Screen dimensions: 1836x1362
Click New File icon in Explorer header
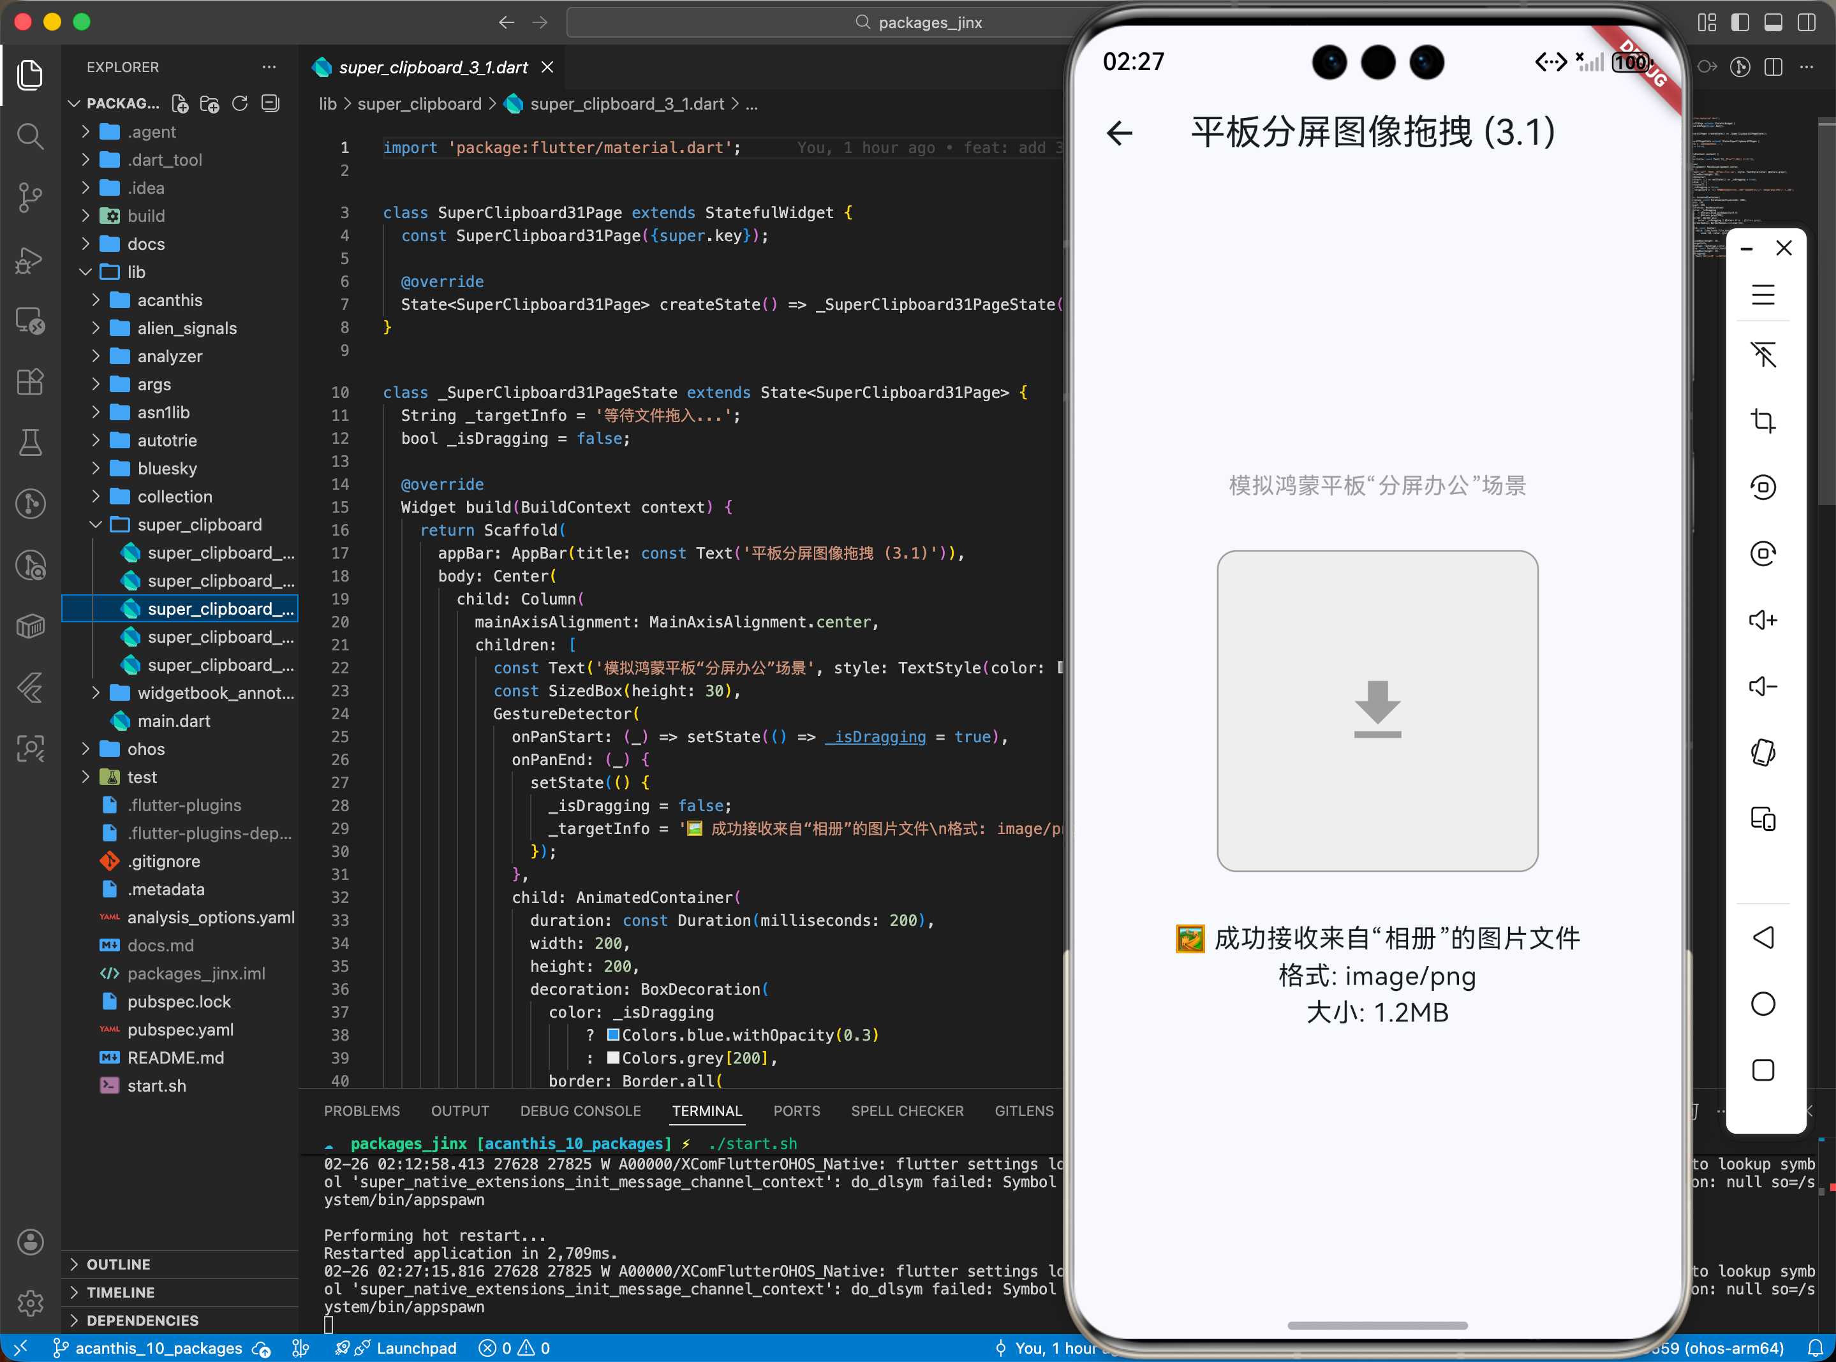180,104
